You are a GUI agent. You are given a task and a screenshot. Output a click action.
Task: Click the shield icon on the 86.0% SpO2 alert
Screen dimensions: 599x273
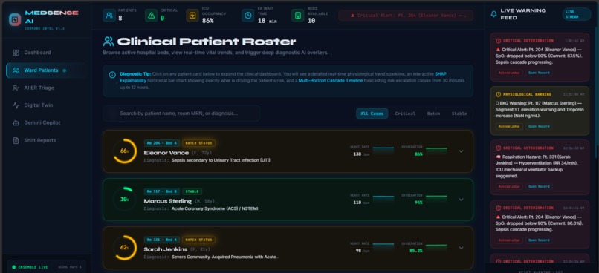coord(498,208)
